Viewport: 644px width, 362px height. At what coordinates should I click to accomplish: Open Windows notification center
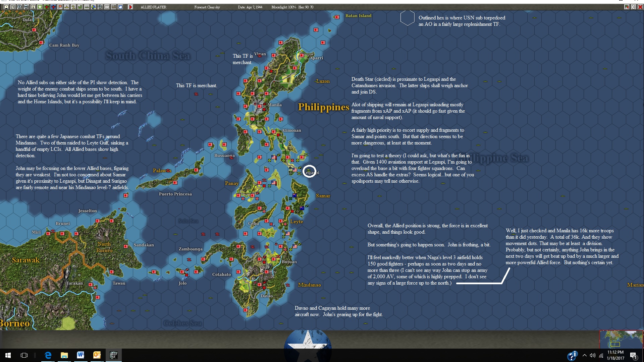(x=633, y=355)
